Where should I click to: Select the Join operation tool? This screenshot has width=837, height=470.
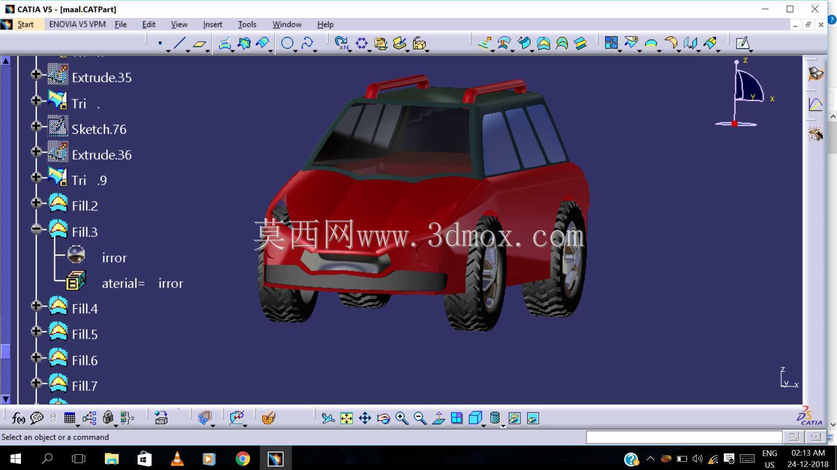pyautogui.click(x=612, y=43)
